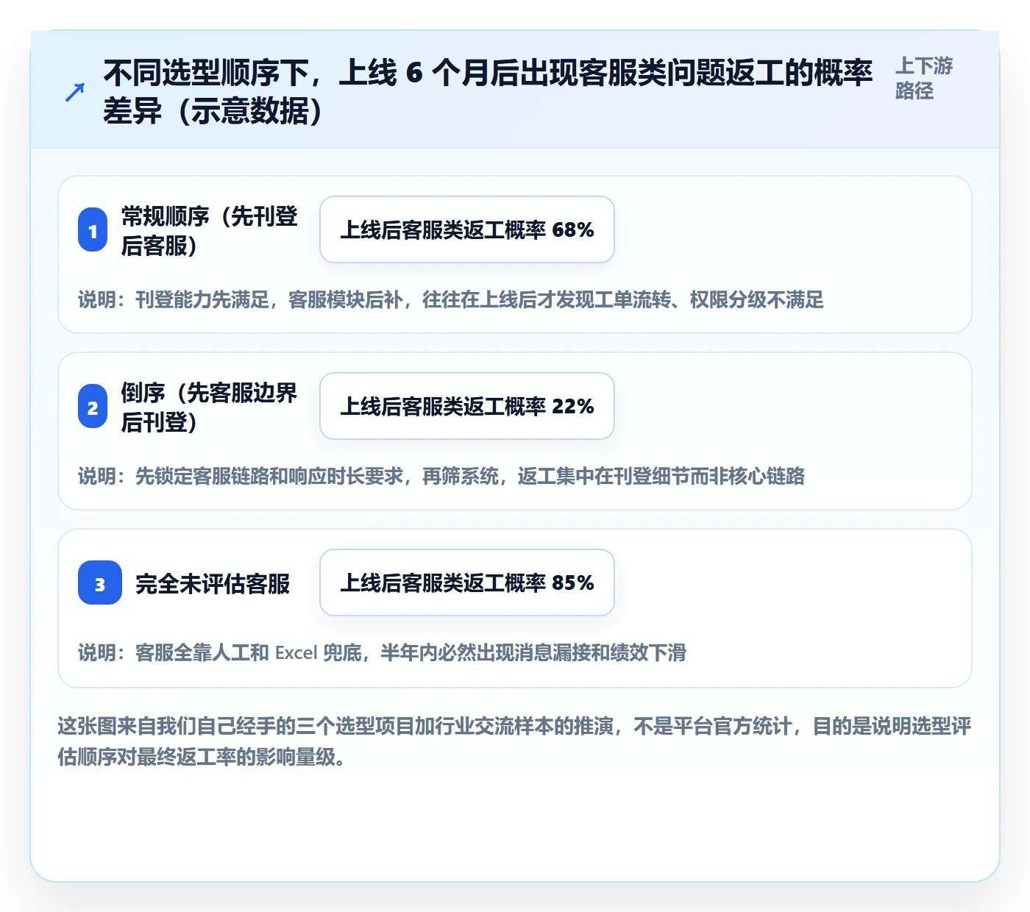Click the 上线后客服类返工概率 68% pill
The height and width of the screenshot is (912, 1030).
coord(467,229)
